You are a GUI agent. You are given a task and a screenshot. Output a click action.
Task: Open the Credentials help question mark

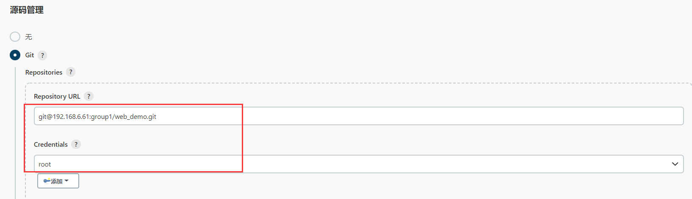click(76, 144)
